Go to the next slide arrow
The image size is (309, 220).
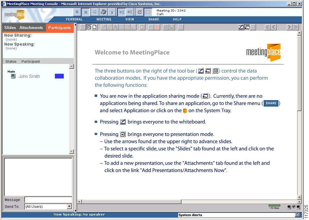click(x=289, y=27)
